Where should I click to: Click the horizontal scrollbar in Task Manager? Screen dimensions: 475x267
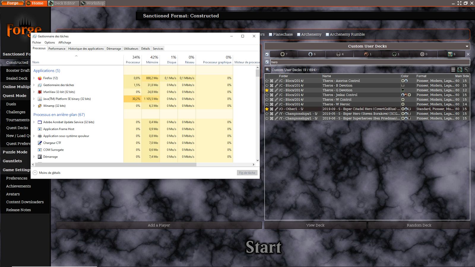(x=115, y=164)
